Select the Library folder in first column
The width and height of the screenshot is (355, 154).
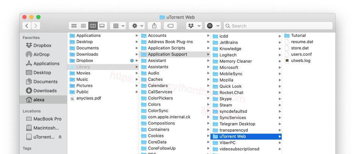point(103,67)
